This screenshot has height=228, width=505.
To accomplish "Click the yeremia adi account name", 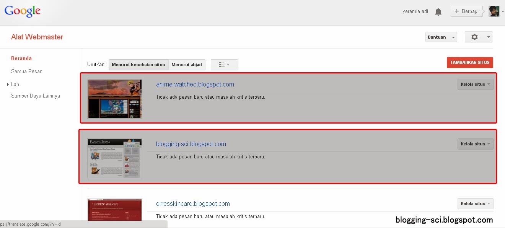I will click(415, 11).
